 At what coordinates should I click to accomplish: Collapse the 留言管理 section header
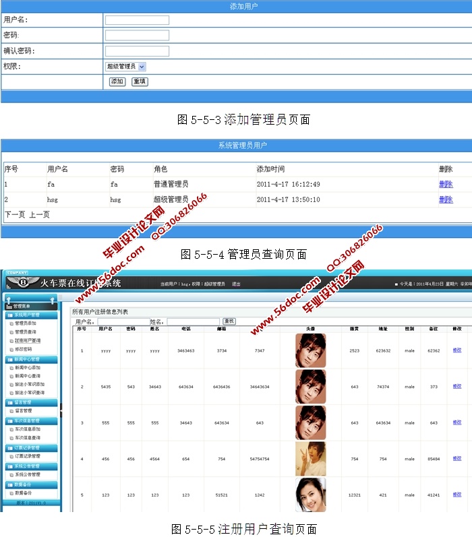pos(31,402)
